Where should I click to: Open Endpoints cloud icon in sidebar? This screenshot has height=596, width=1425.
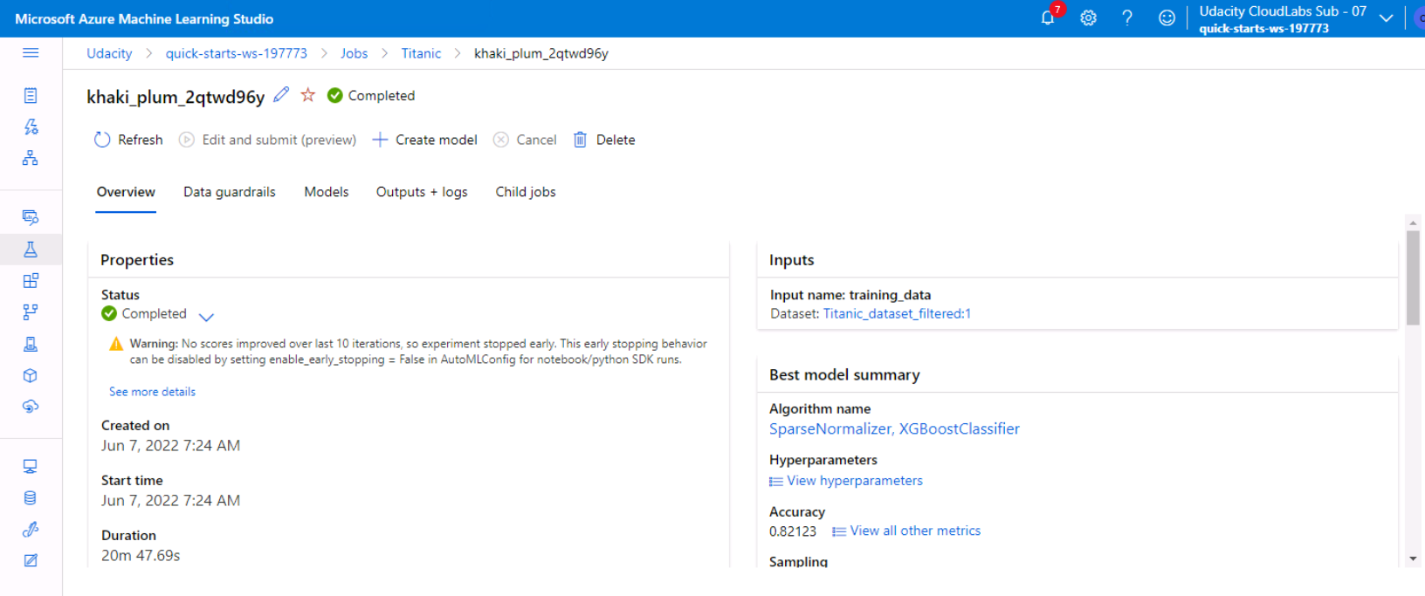click(31, 407)
